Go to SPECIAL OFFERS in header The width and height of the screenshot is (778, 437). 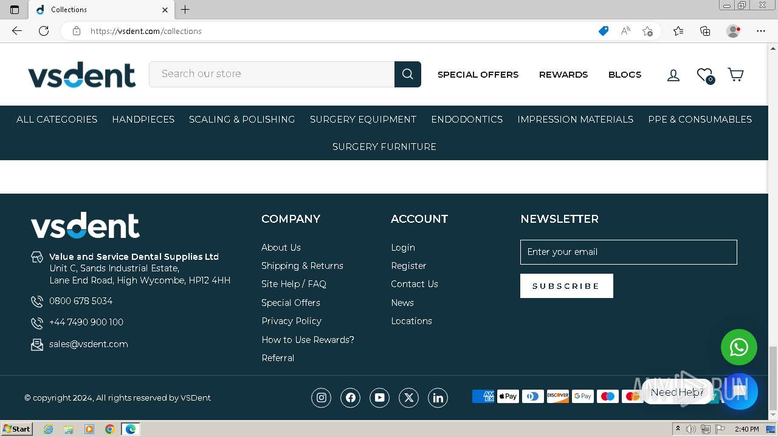(478, 75)
